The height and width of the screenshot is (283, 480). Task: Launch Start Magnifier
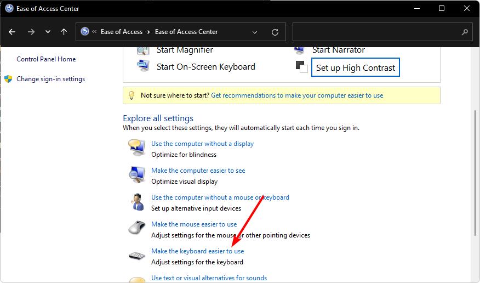185,50
